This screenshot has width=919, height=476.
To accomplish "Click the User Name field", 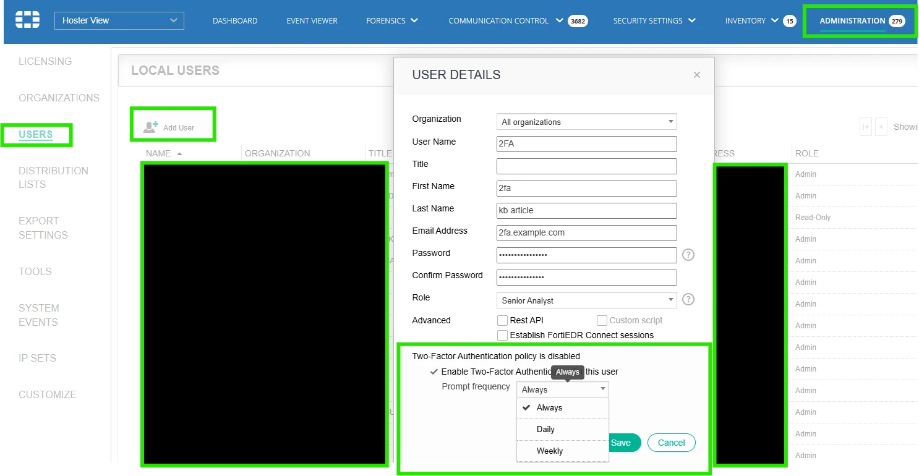I will point(587,144).
